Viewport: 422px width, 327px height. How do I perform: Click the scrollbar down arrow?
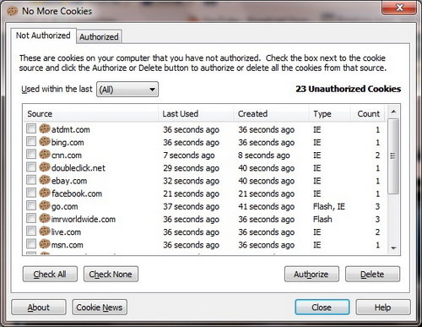pos(393,248)
